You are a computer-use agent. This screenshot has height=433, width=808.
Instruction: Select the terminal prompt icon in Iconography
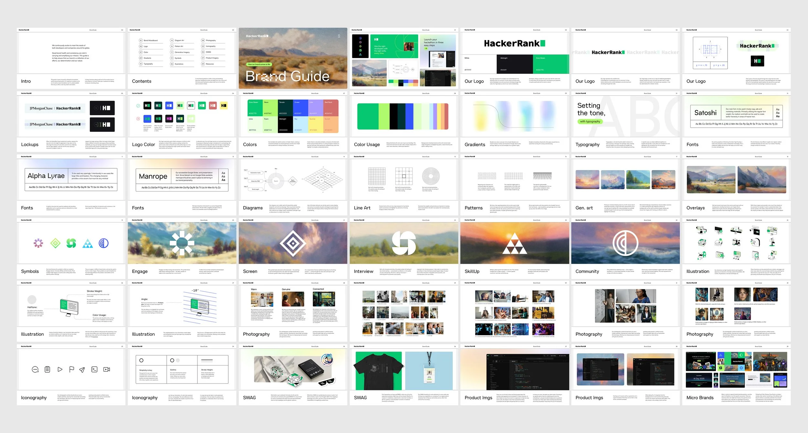click(94, 369)
